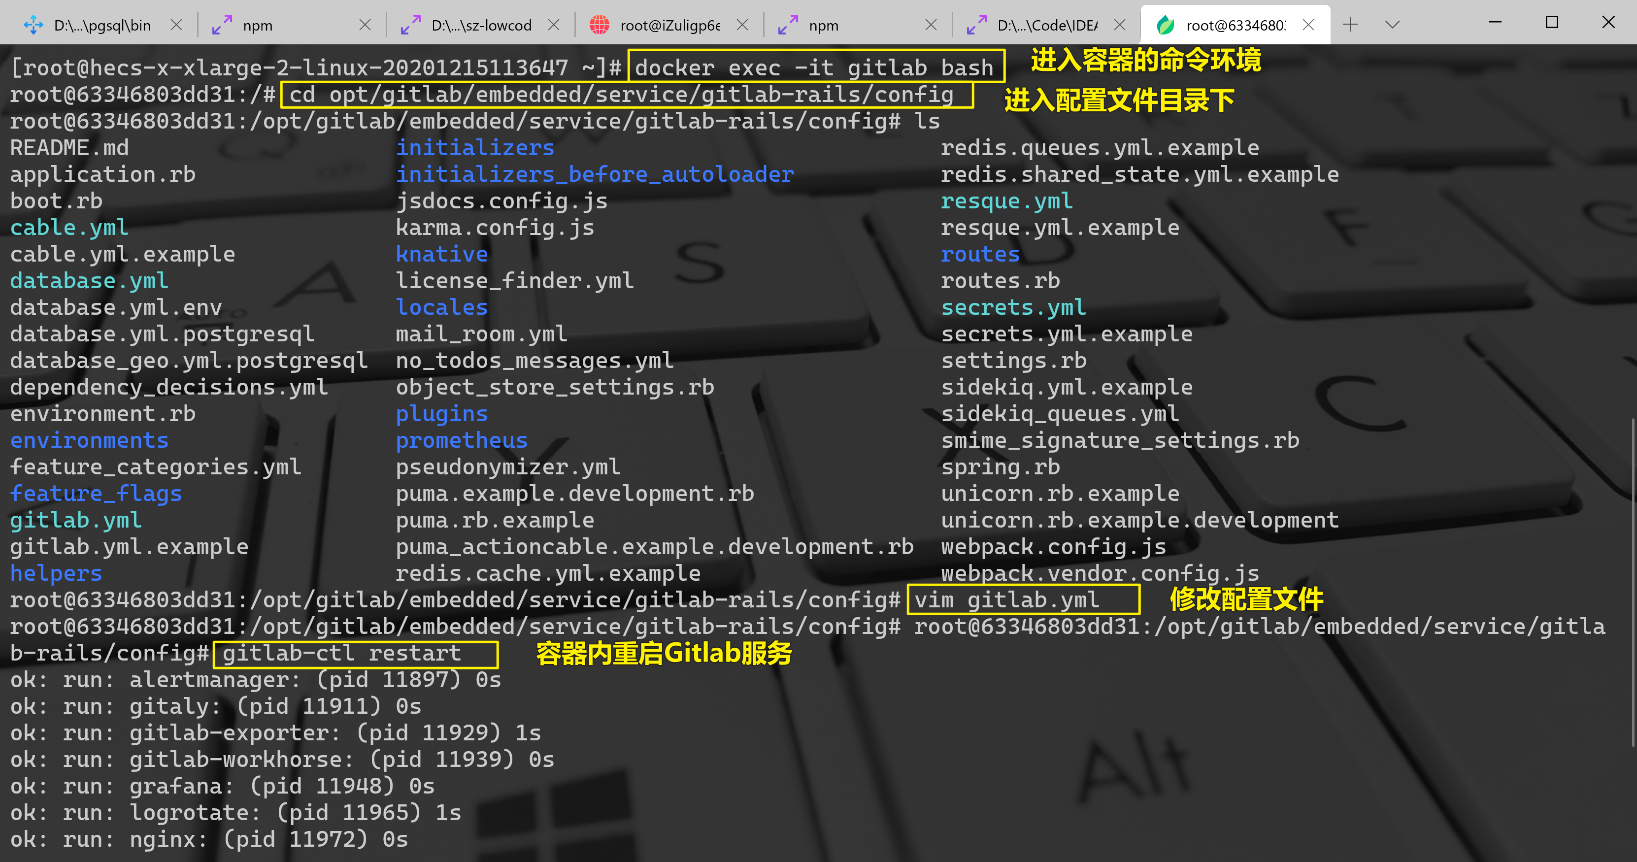Close the active root@63346803 tab
Viewport: 1637px width, 862px height.
pyautogui.click(x=1308, y=25)
